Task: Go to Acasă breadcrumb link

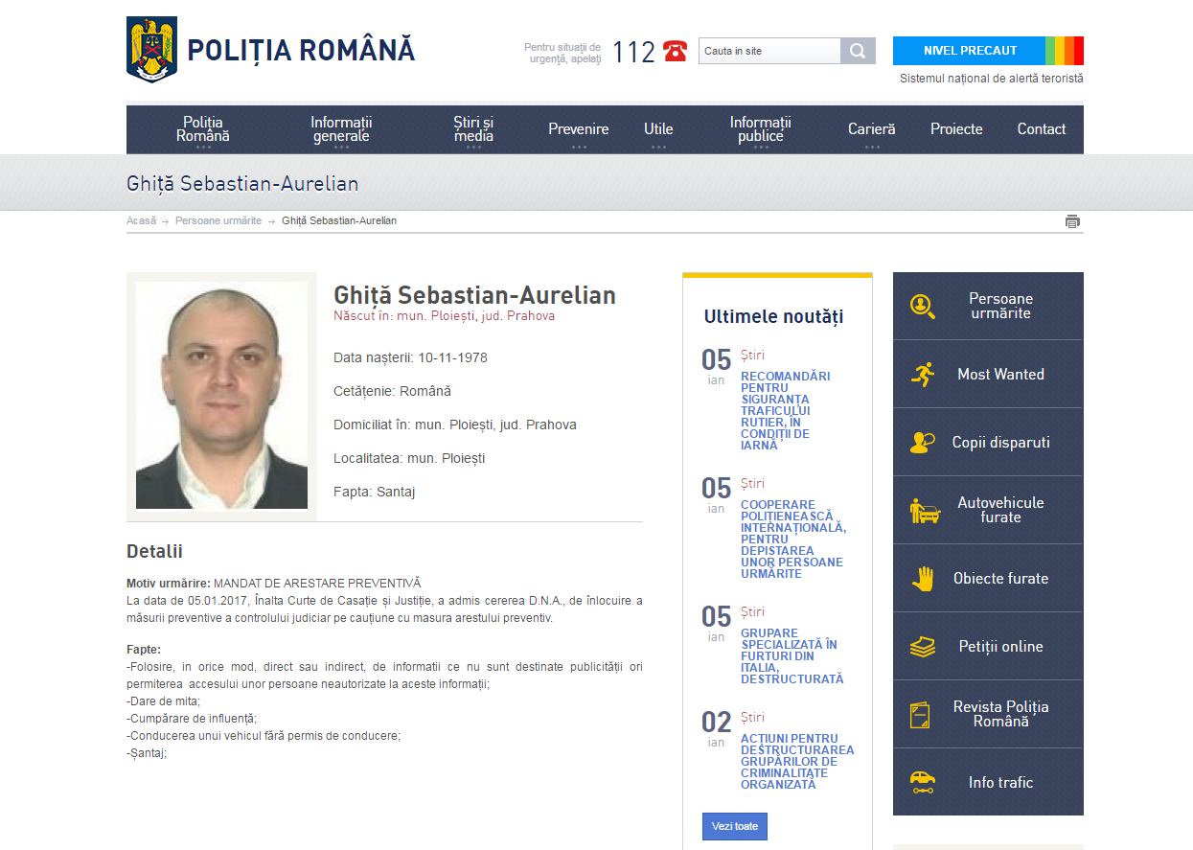Action: pyautogui.click(x=141, y=221)
